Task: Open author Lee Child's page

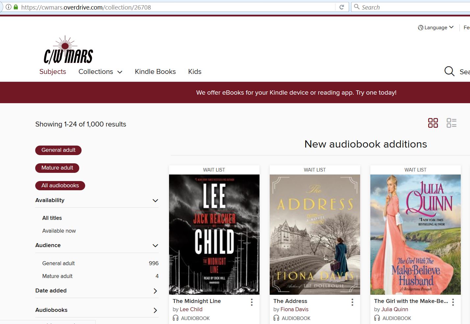Action: click(191, 309)
